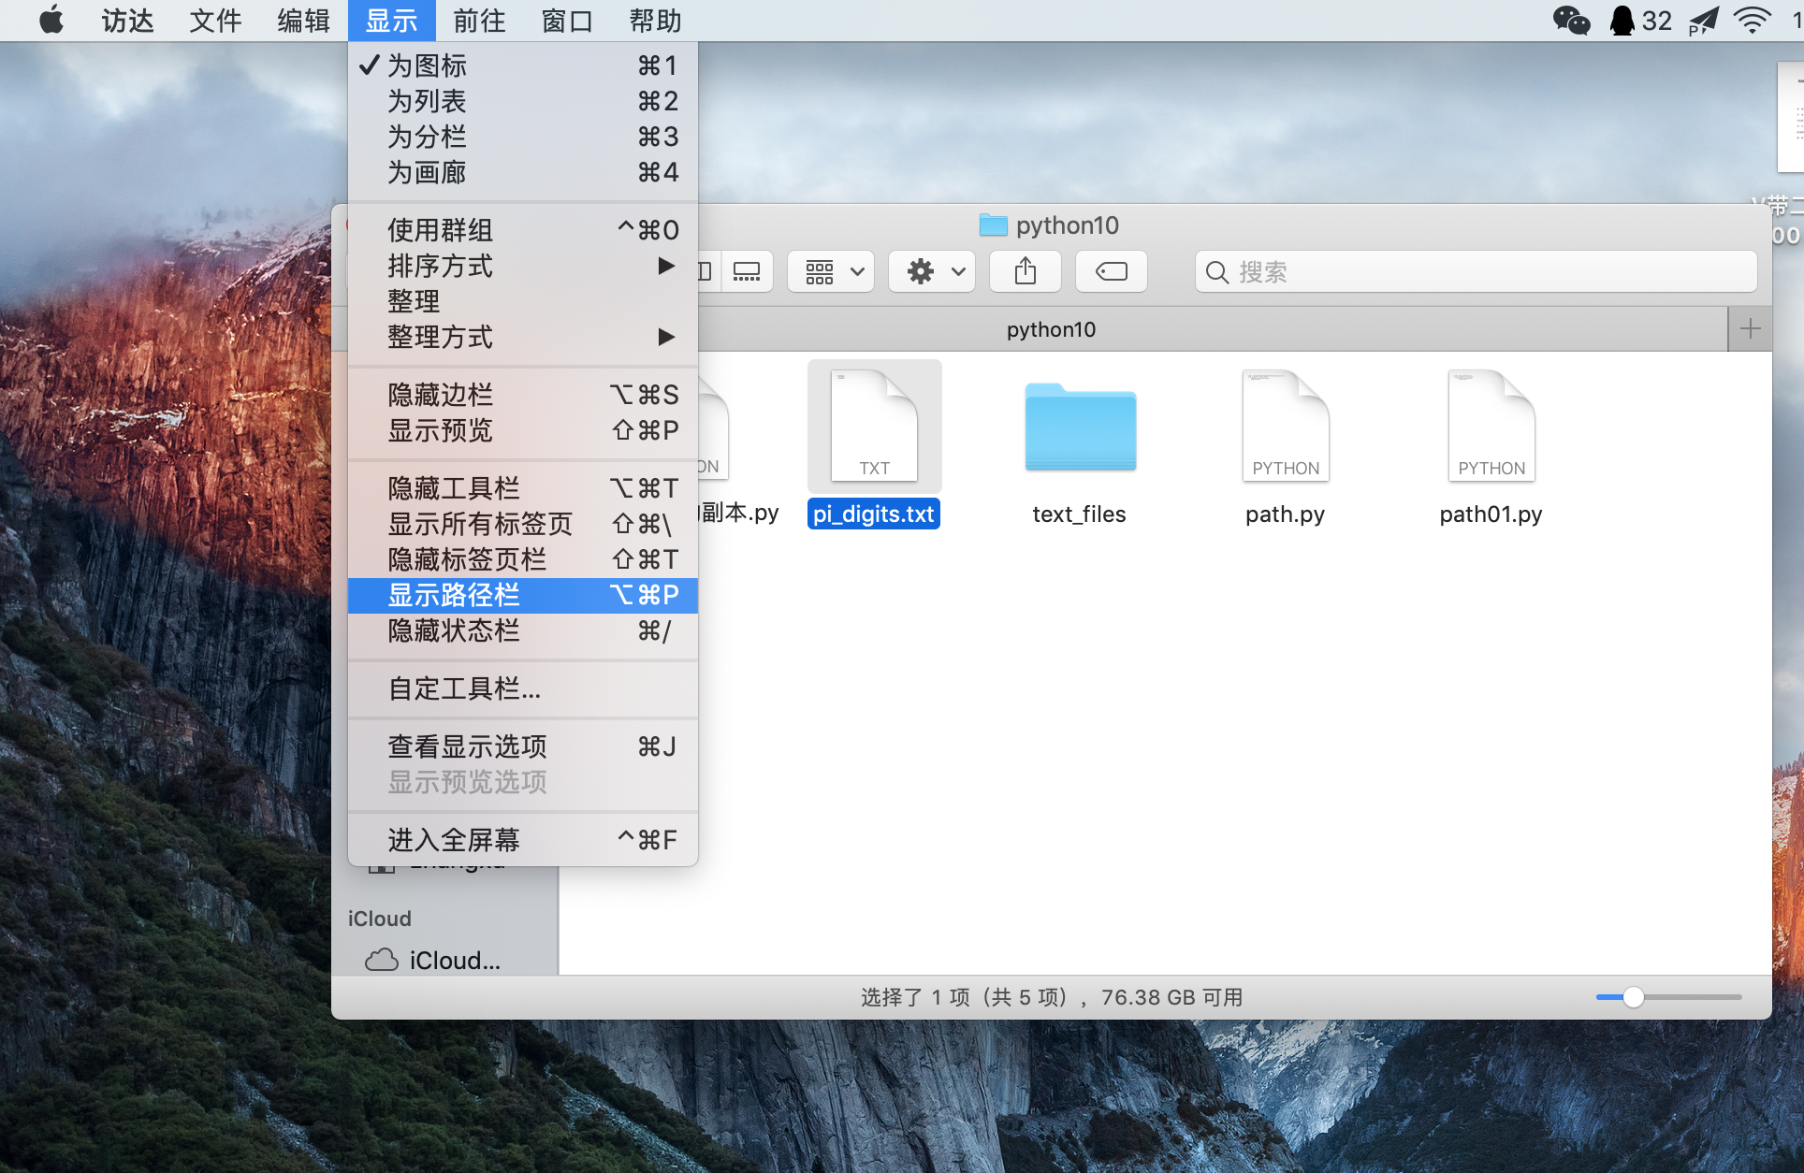Click the Share toolbar icon

[x=1025, y=272]
